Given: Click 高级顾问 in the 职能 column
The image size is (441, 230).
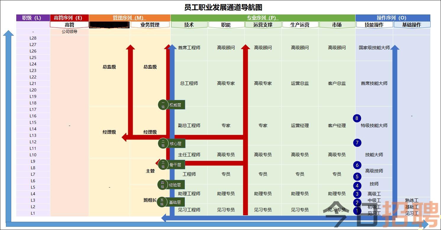Looking at the screenshot, I should [226, 48].
